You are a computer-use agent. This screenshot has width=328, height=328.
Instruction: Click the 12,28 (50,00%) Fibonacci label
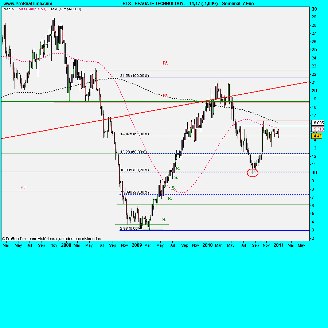tap(133, 152)
